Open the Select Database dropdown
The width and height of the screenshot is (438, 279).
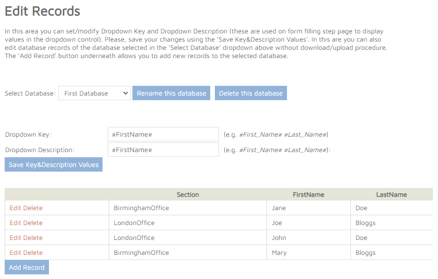click(94, 93)
